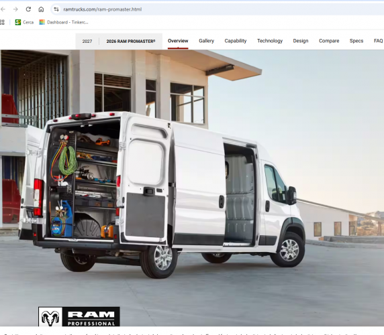Open the apps grid icon in bookmarks bar

point(2,22)
